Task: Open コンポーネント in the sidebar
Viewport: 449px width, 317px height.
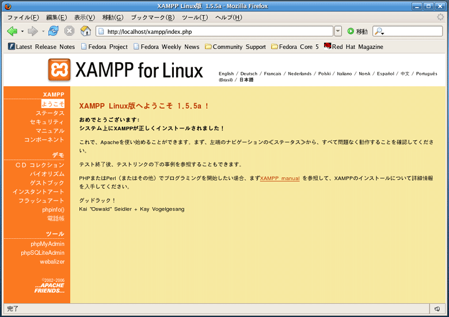Action: [44, 140]
